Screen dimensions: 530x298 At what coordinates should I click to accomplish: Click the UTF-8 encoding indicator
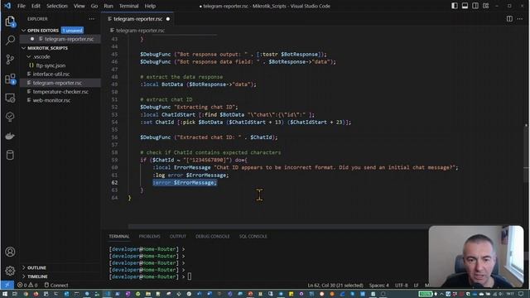[401, 285]
